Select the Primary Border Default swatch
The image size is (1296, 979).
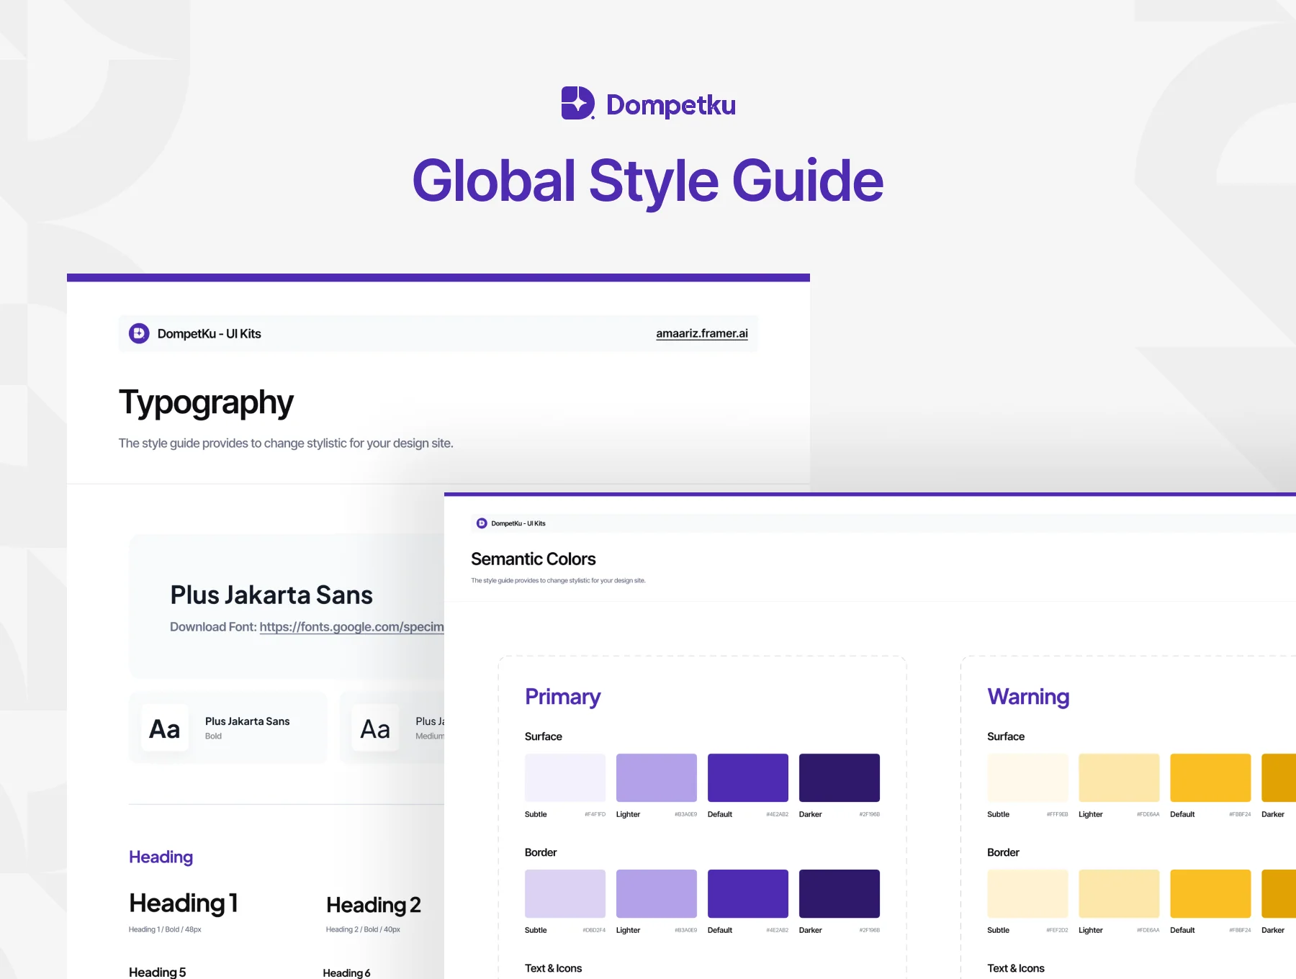click(748, 893)
